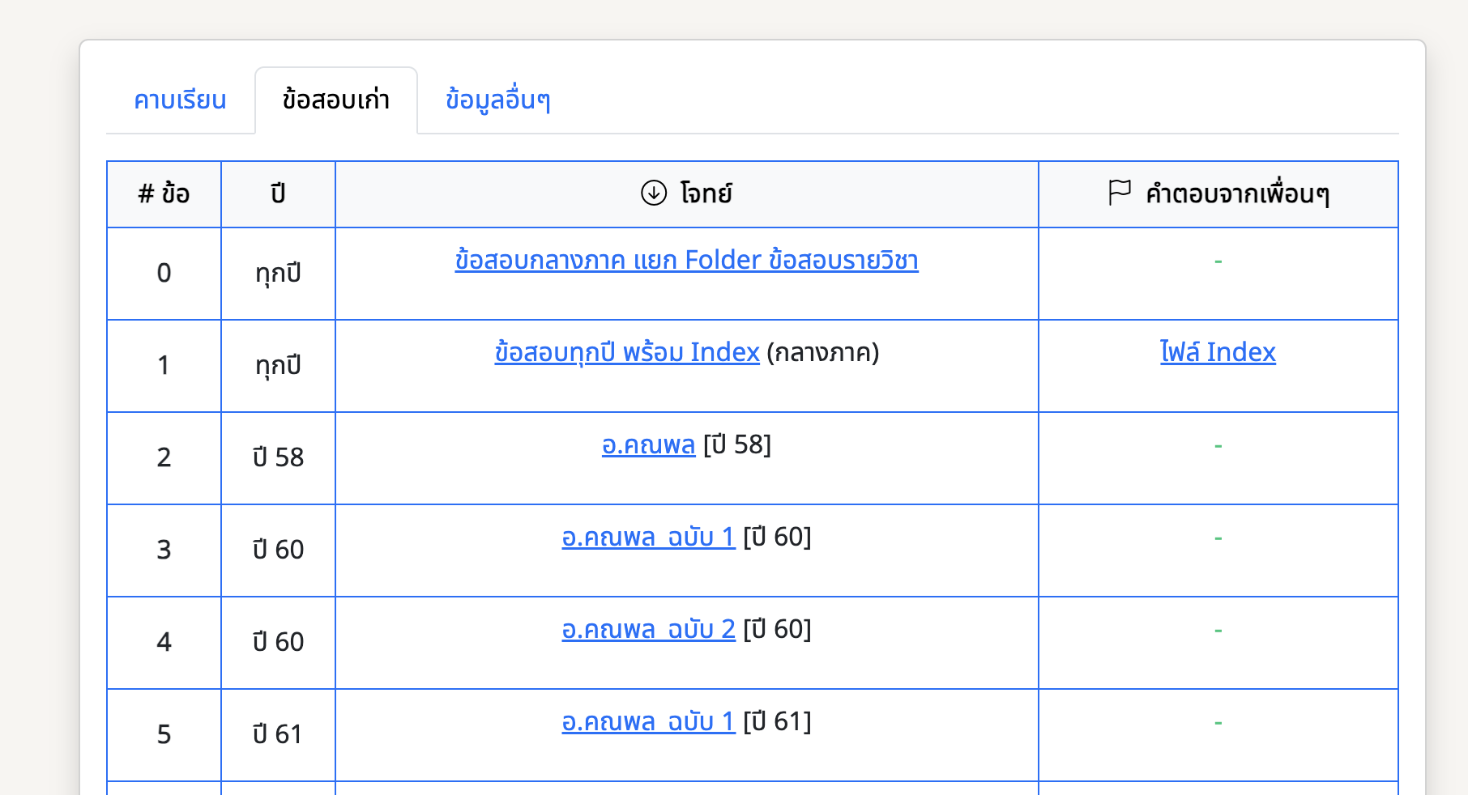Click the flag icon beside คำตอบจากเพื่อนๆ

coord(1120,193)
